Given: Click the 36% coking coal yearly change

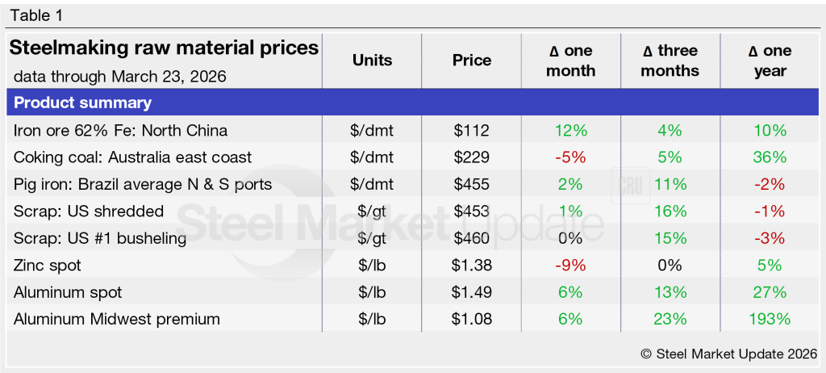Looking at the screenshot, I should 770,157.
